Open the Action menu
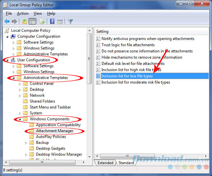The image size is (212, 176). tap(23, 13)
